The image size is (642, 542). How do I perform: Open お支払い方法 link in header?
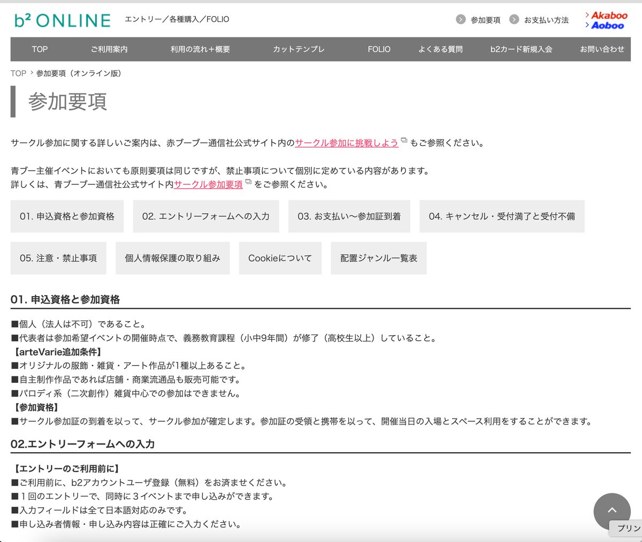(546, 20)
